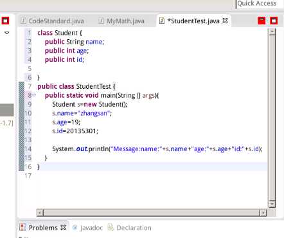
Task: Select the *StudentTest.java editor tab
Action: click(x=193, y=21)
